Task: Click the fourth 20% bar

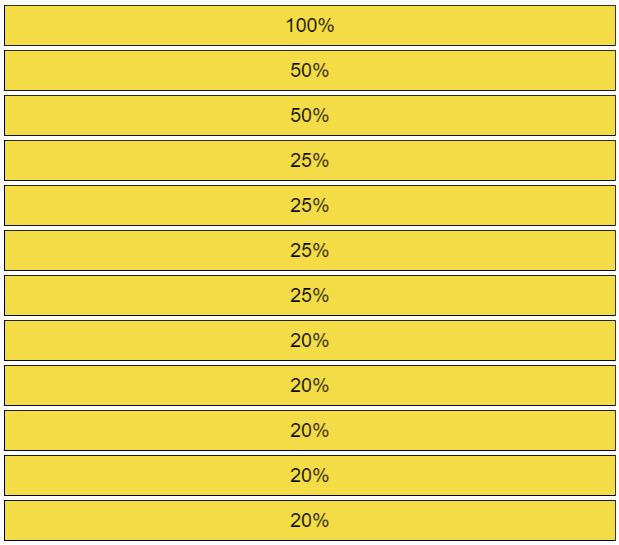Action: (x=309, y=475)
